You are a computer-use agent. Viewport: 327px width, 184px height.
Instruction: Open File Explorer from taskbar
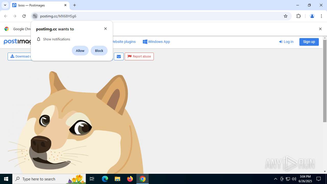117,179
